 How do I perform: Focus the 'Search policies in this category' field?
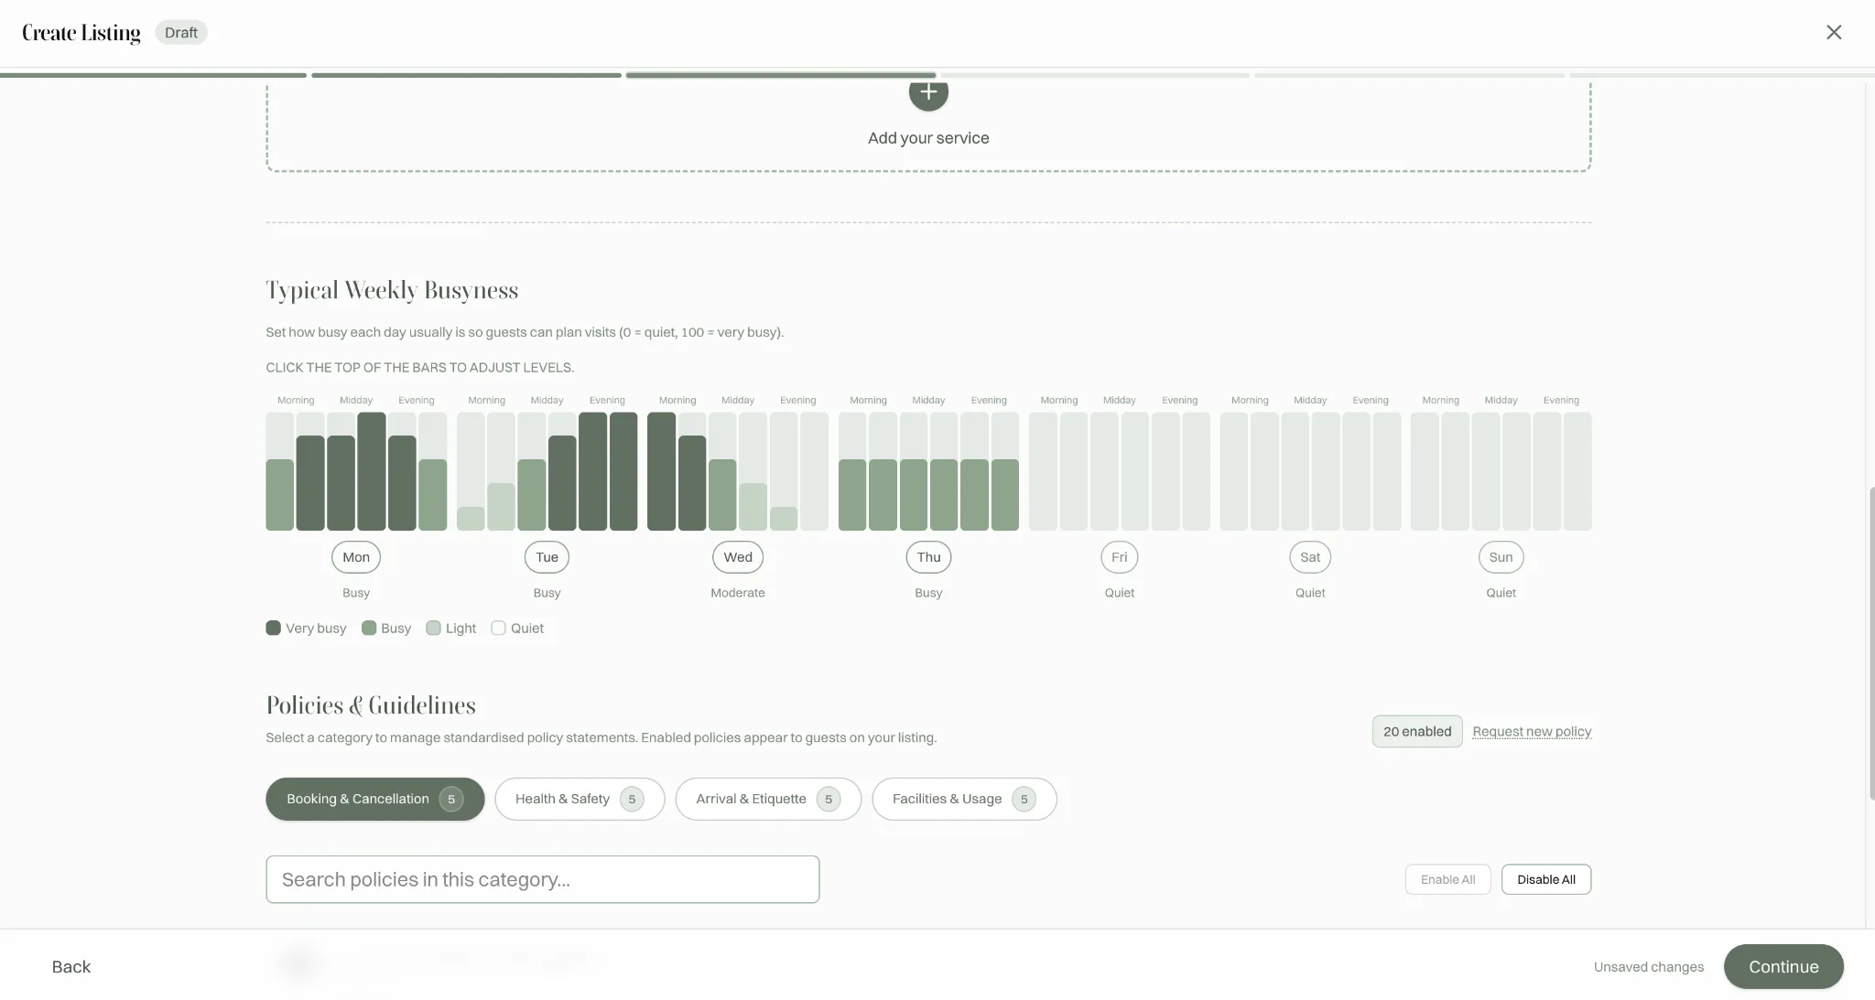543,879
